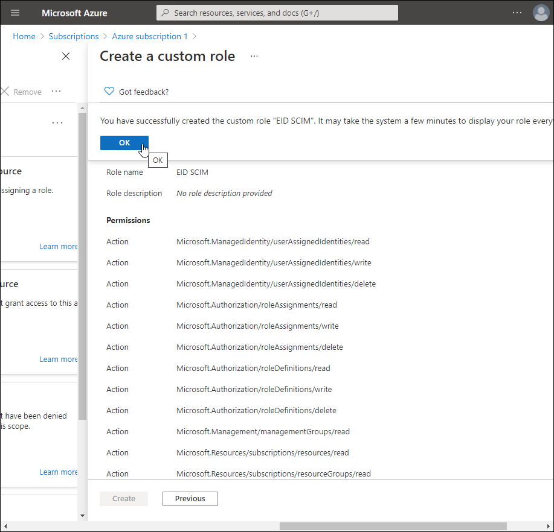
Task: Click the horizontal scrollbar thumb at the bottom
Action: (393, 526)
